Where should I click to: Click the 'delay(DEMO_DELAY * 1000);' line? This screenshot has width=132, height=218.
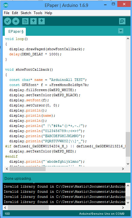click(x=35, y=54)
